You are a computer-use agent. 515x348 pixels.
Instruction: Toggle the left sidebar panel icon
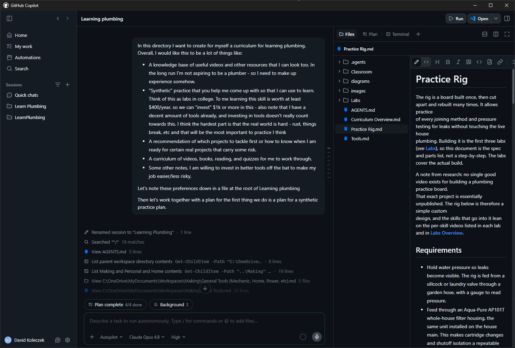(9, 18)
